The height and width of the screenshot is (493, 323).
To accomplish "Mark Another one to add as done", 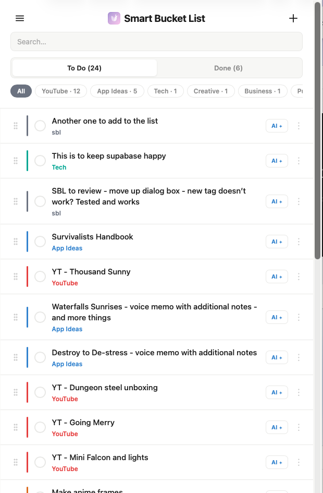I will pos(40,126).
